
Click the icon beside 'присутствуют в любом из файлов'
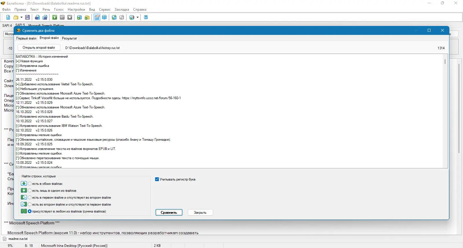click(x=24, y=211)
